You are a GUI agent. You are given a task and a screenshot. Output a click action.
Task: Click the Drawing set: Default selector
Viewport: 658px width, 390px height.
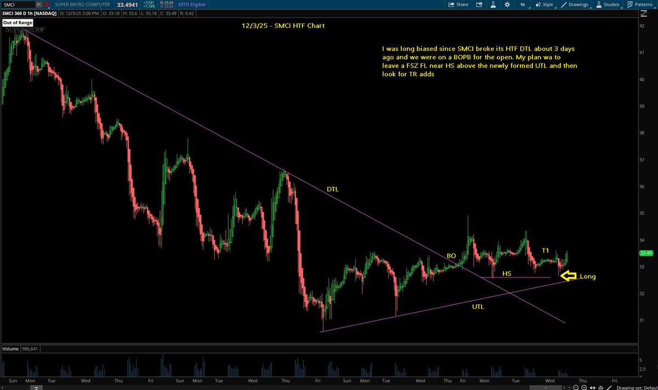[x=637, y=388]
